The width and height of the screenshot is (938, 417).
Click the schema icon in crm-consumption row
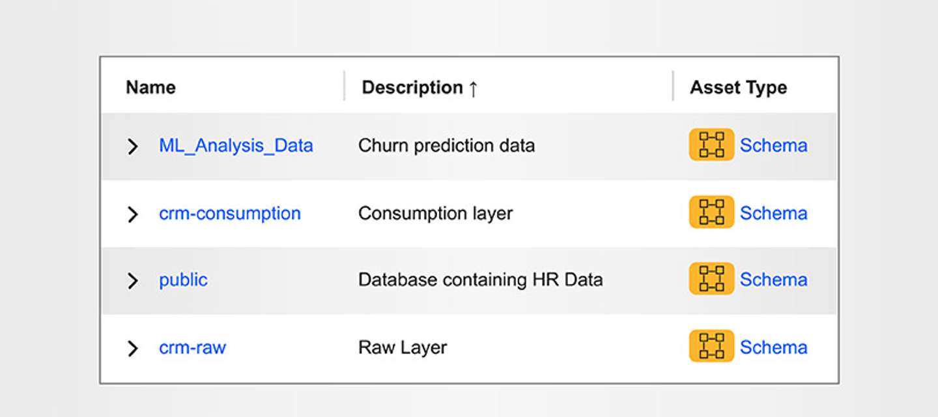click(711, 212)
